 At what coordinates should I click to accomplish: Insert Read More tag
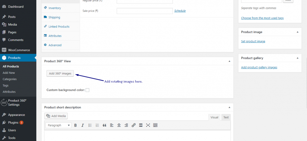point(141,125)
